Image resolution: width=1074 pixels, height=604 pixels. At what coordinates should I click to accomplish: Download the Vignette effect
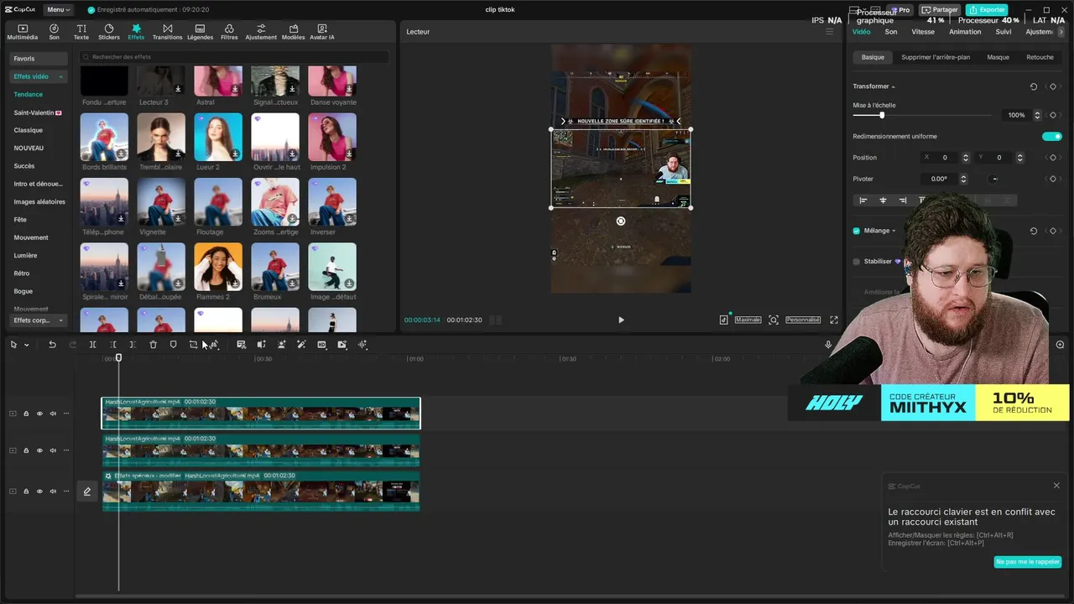pyautogui.click(x=178, y=218)
